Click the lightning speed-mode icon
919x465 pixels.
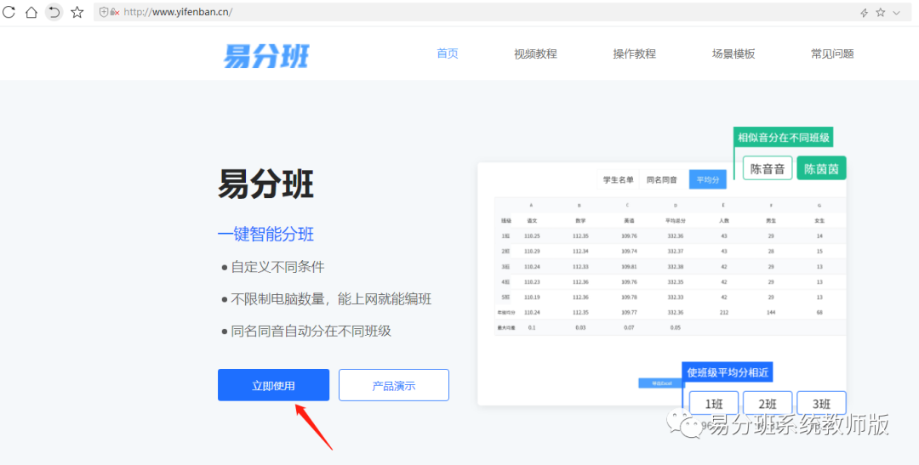click(x=864, y=12)
